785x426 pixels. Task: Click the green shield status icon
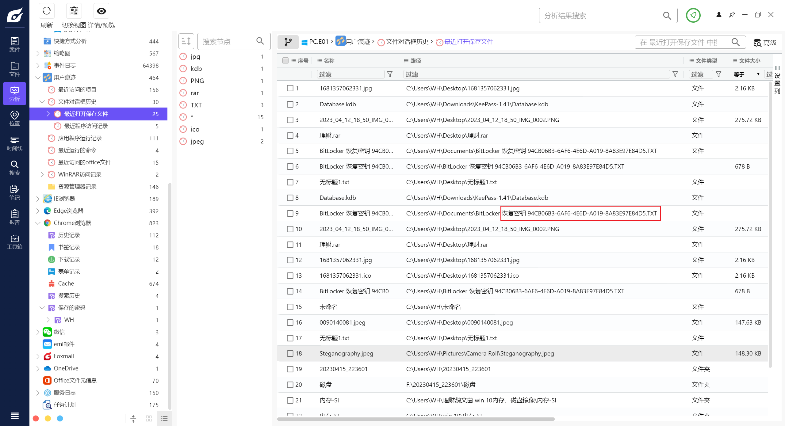(693, 15)
